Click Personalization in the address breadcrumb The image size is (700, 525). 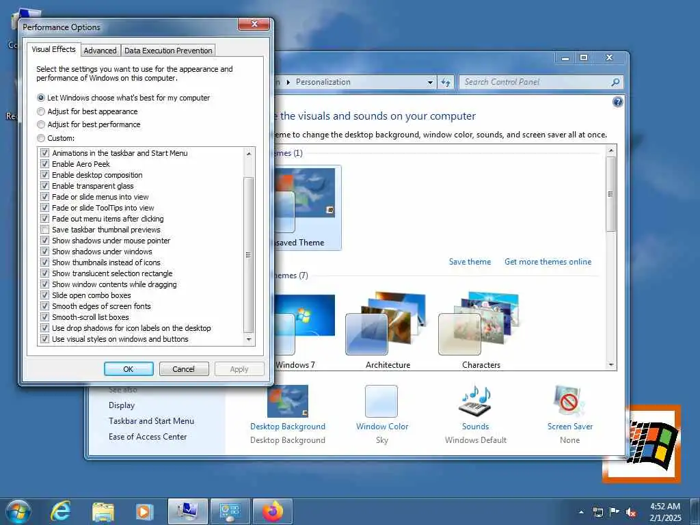(323, 82)
